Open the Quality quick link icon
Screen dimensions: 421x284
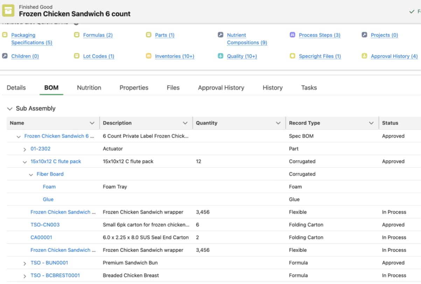point(221,56)
